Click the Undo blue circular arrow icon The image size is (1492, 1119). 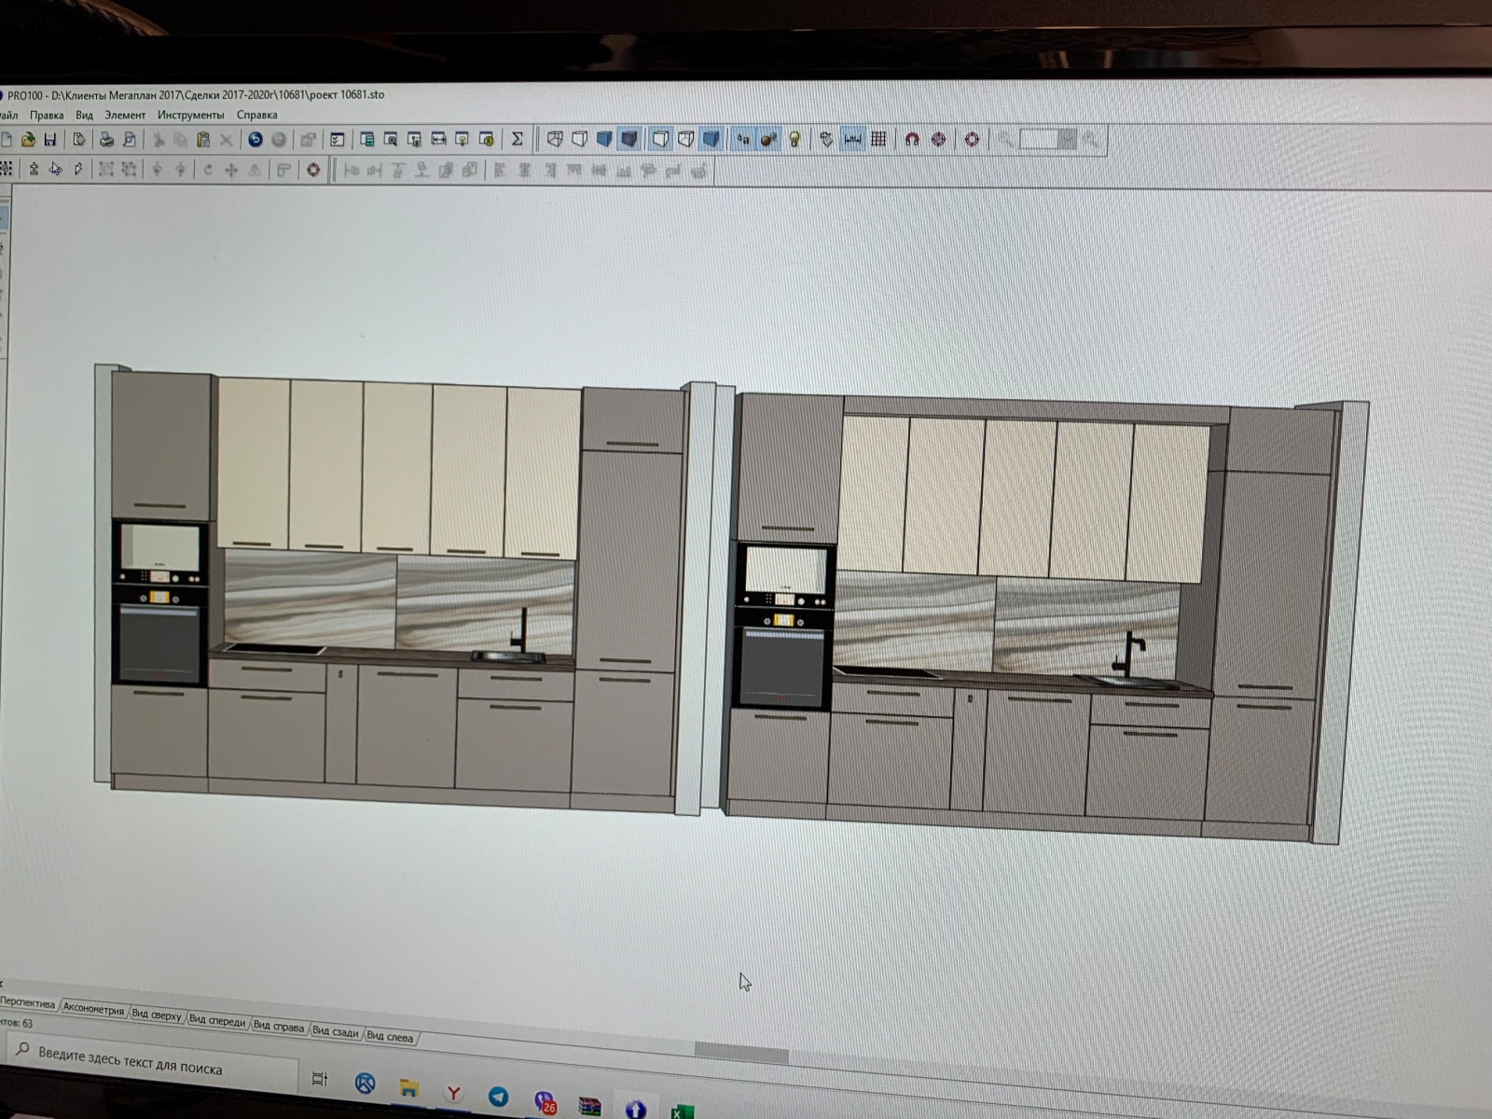coord(255,140)
